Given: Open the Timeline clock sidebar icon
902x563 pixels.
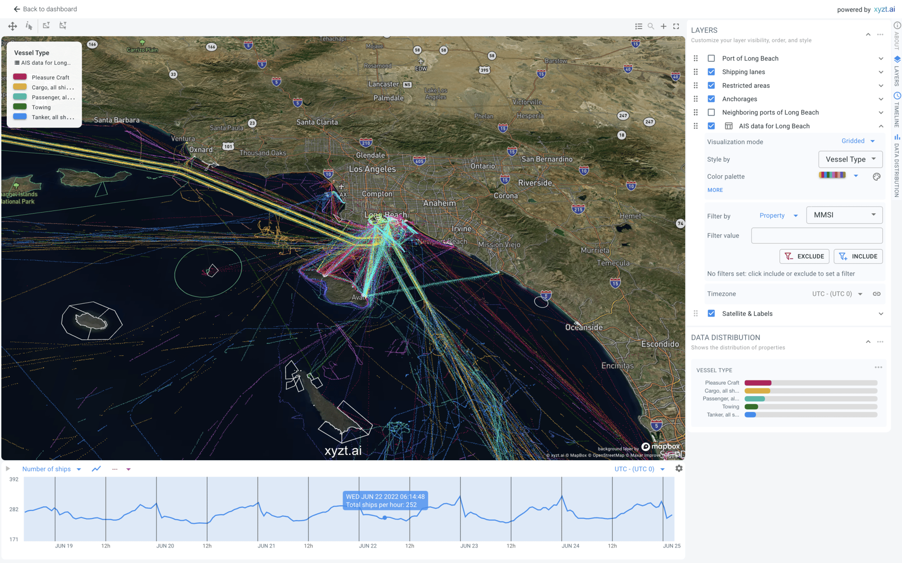Looking at the screenshot, I should [897, 96].
